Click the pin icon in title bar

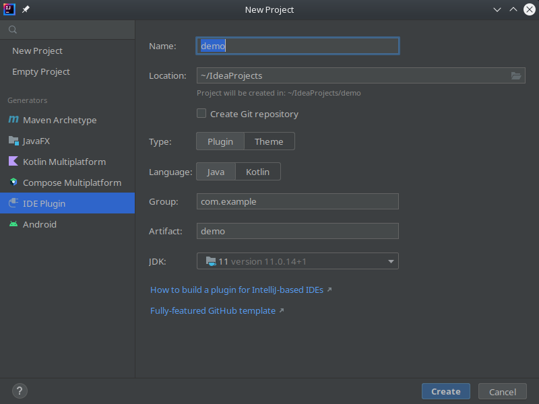(25, 9)
